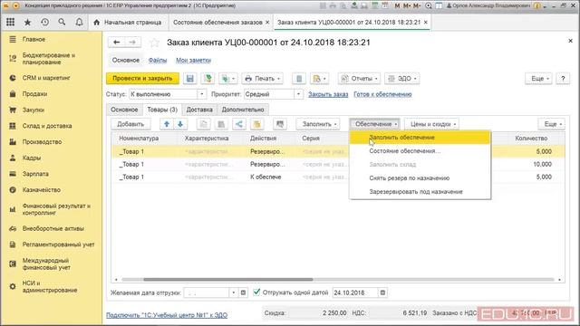
Task: Open the table toolbar Еще menu
Action: pyautogui.click(x=552, y=124)
